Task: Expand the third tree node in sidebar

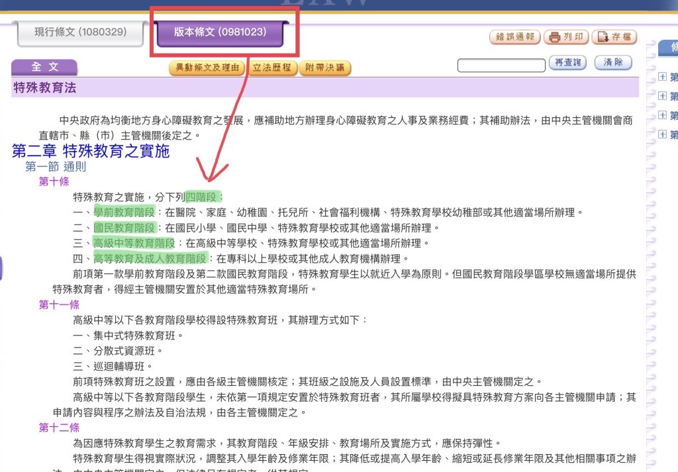Action: click(x=663, y=115)
